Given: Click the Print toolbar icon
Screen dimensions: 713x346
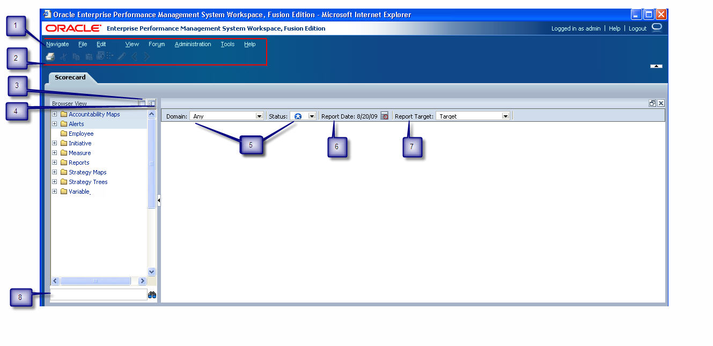Looking at the screenshot, I should tap(50, 57).
